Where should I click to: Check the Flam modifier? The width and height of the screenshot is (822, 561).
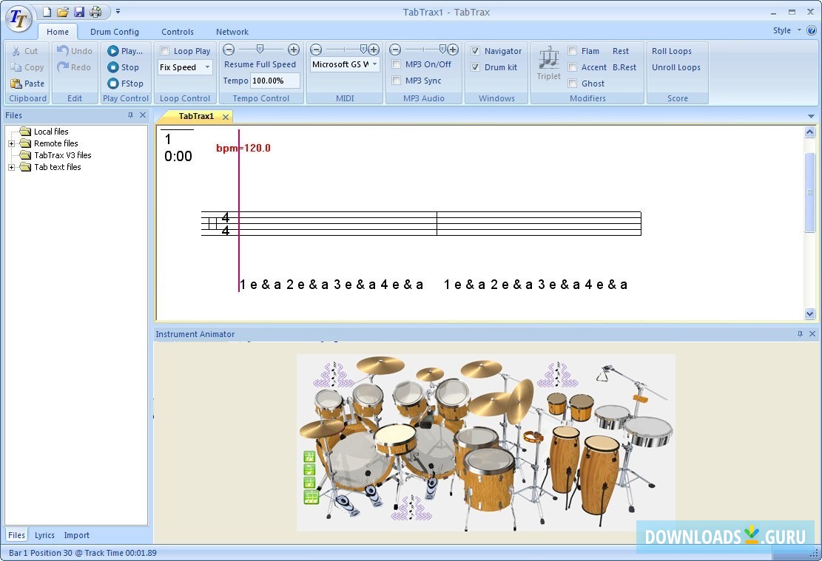(572, 50)
